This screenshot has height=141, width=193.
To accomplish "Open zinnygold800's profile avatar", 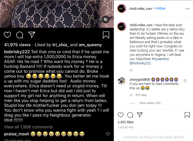I will click(x=121, y=81).
